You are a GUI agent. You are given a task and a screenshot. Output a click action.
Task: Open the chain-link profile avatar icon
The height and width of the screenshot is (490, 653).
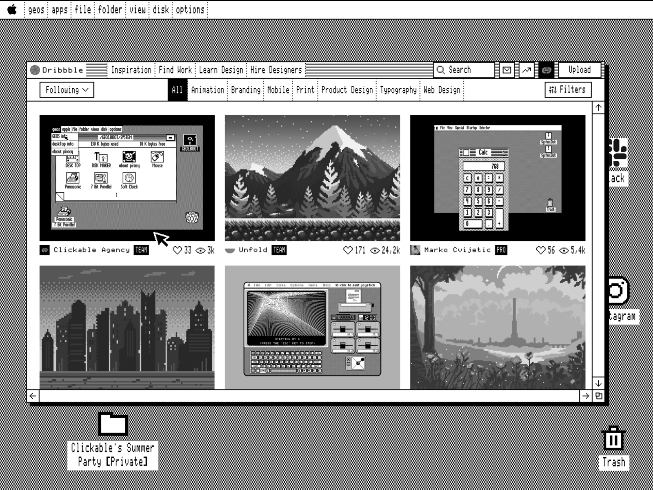tap(546, 70)
